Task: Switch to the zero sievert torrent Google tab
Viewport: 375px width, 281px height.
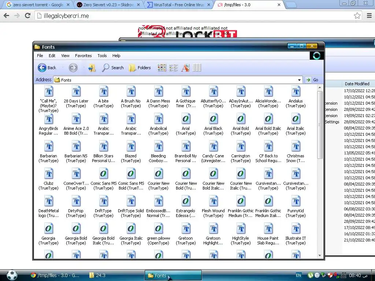Action: click(38, 4)
